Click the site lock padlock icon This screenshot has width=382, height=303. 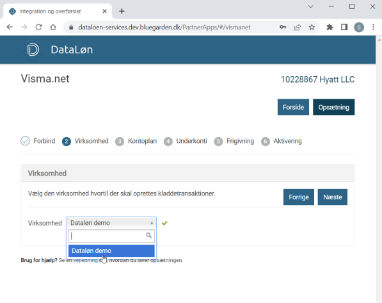pyautogui.click(x=71, y=27)
